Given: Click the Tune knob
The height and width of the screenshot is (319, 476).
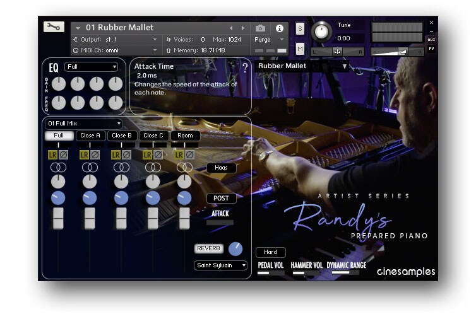Looking at the screenshot, I should pyautogui.click(x=321, y=32).
